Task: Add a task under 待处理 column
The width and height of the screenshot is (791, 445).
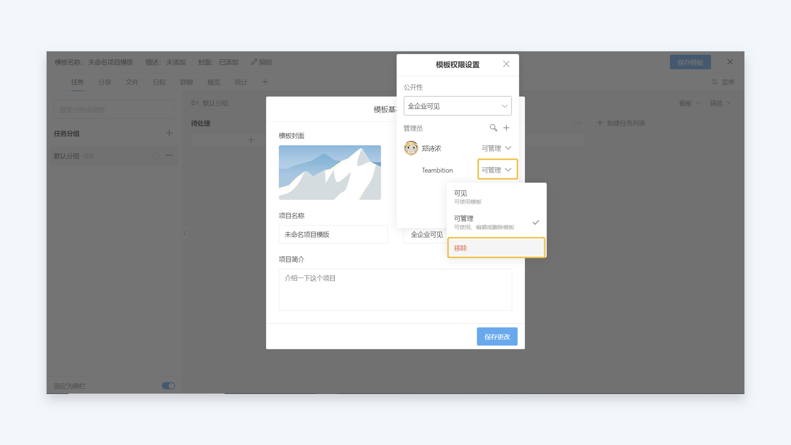Action: (x=250, y=140)
